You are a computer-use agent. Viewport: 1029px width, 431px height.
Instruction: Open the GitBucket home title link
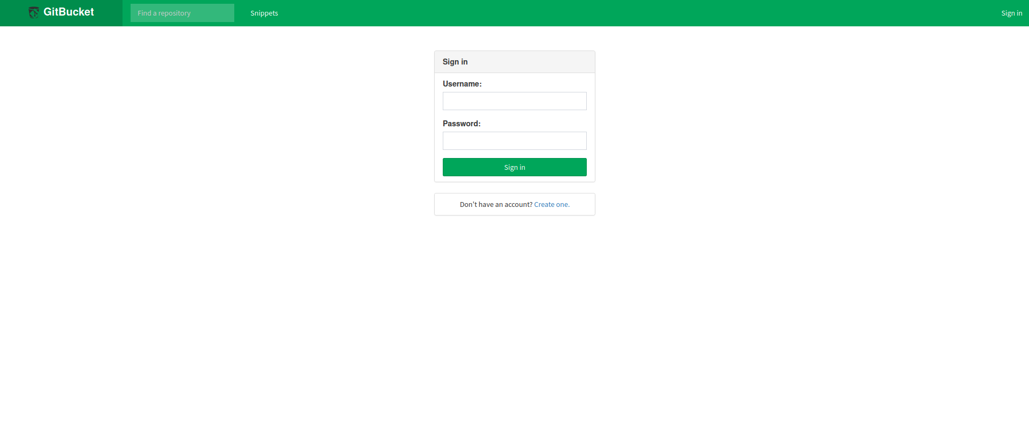68,12
